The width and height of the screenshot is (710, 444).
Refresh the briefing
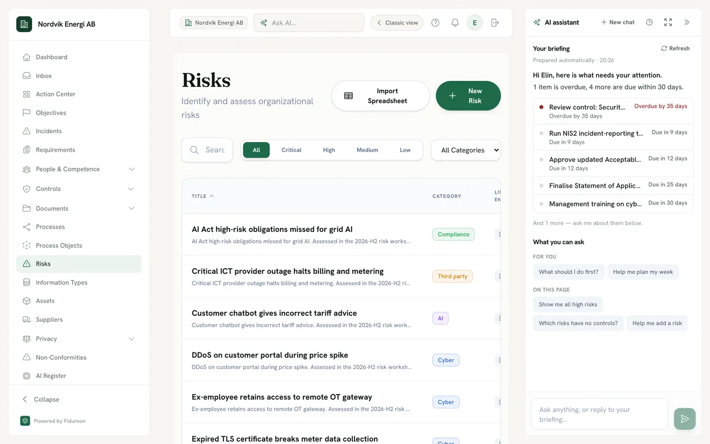(675, 48)
